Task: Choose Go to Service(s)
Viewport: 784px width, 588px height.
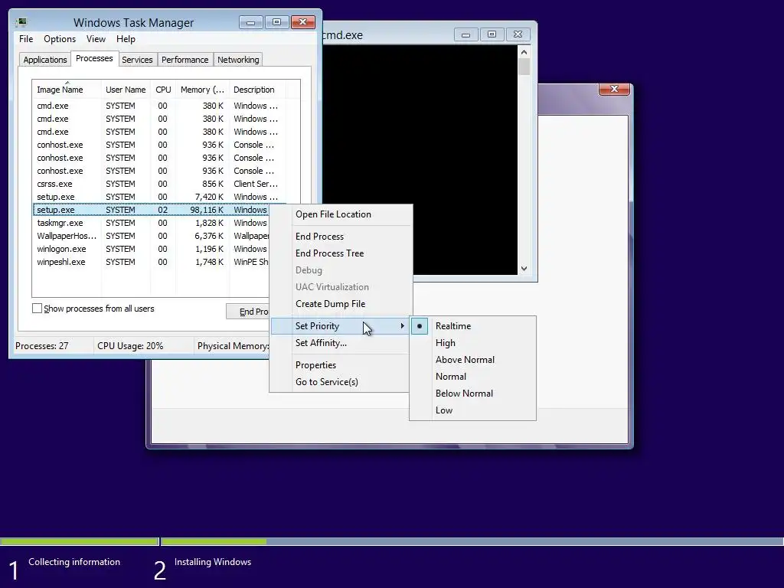Action: [326, 381]
